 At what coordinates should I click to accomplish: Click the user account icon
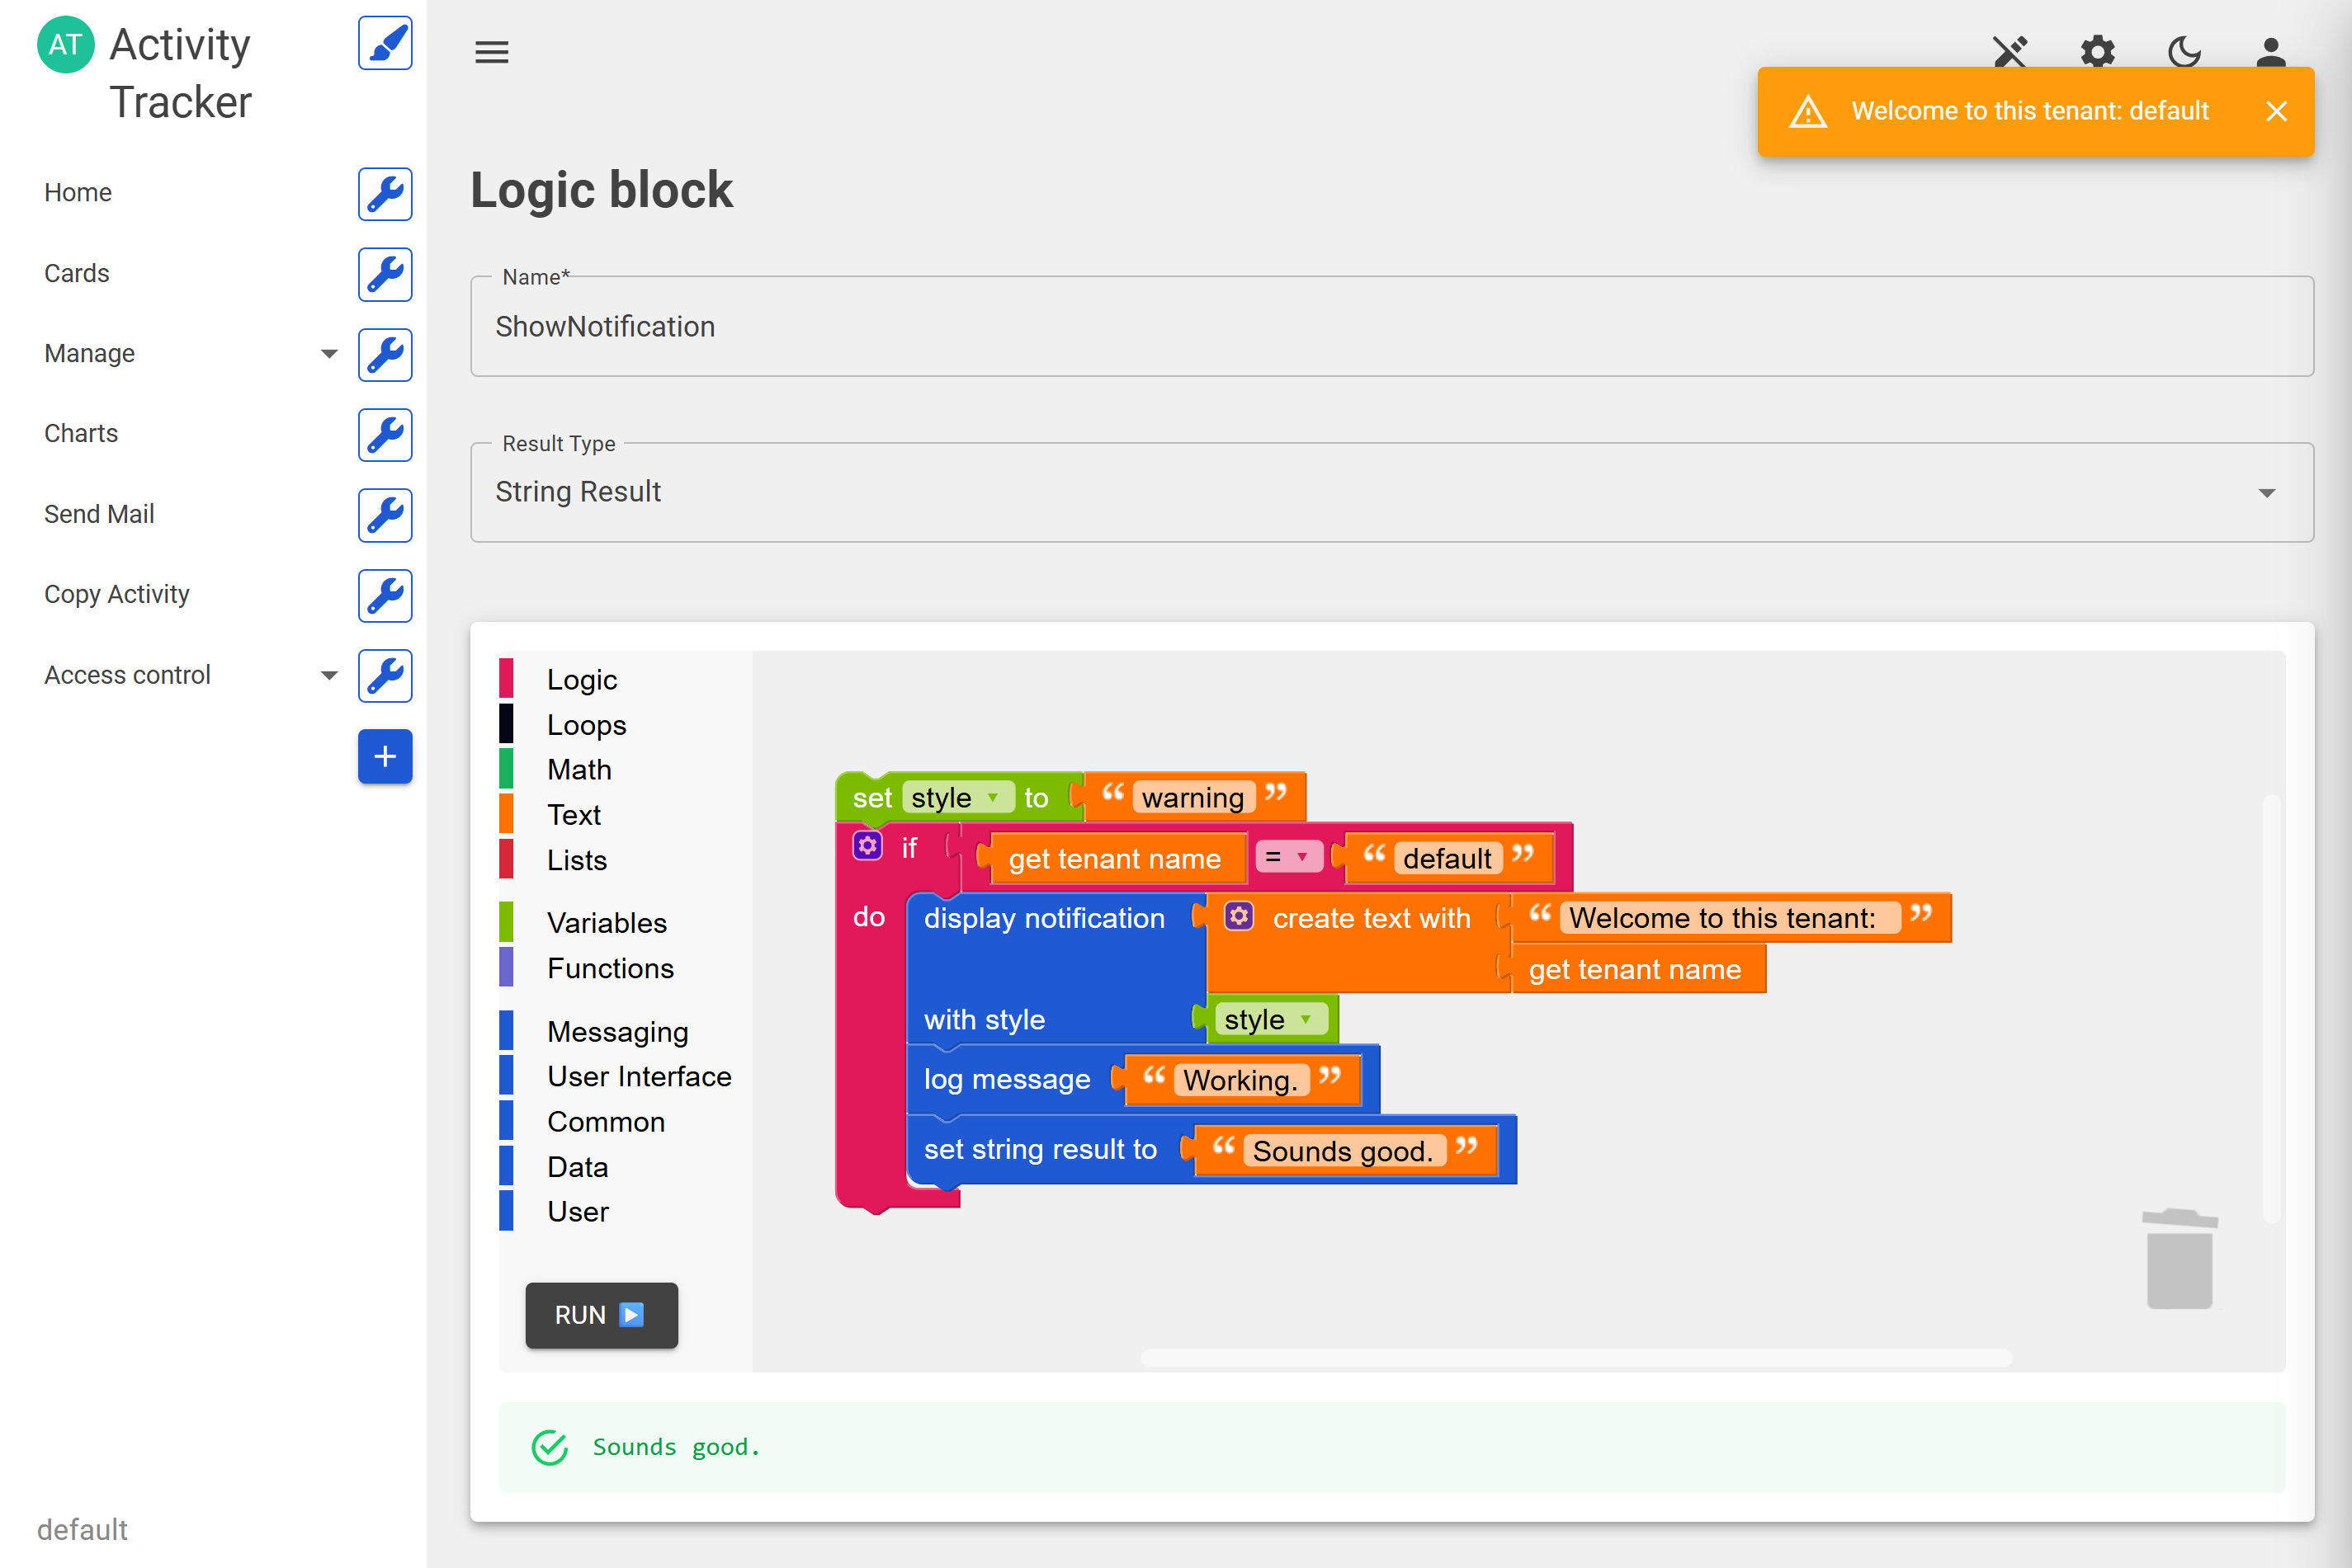[x=2270, y=51]
